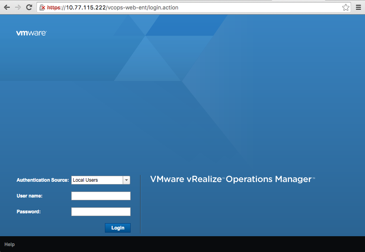This screenshot has width=365, height=252.
Task: Focus the User name field
Action: [x=101, y=196]
